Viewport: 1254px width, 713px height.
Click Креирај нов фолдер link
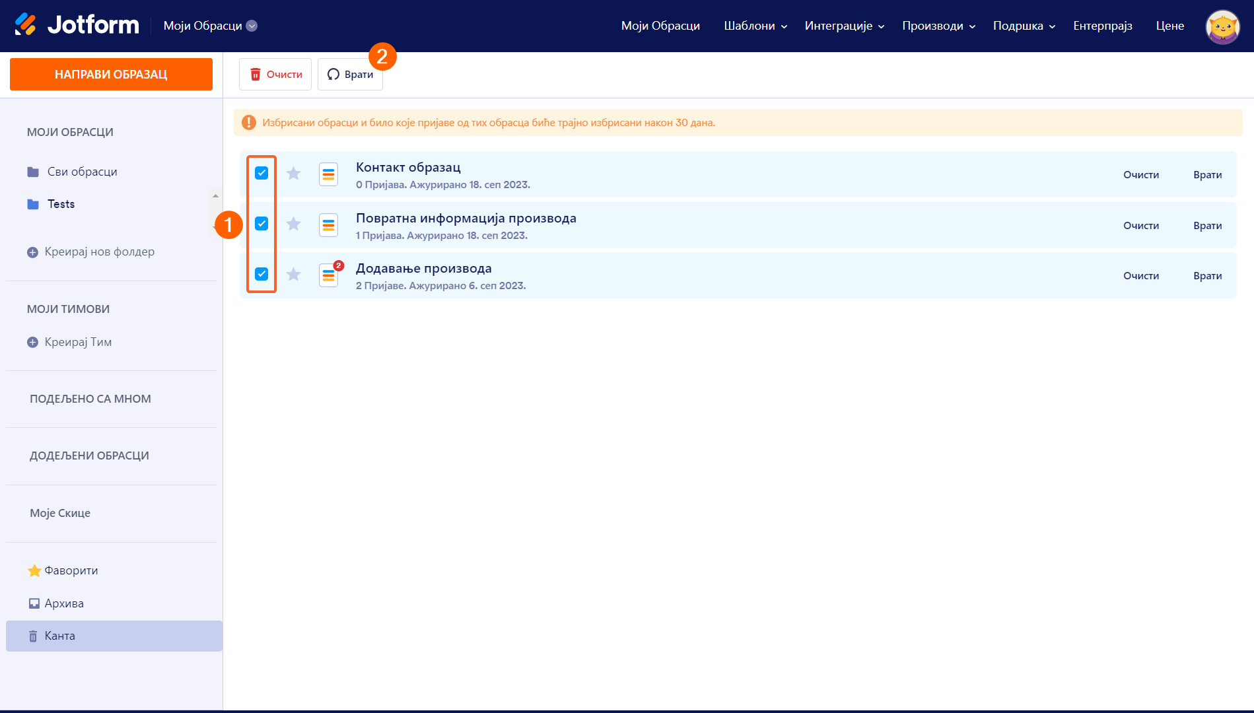coord(100,252)
